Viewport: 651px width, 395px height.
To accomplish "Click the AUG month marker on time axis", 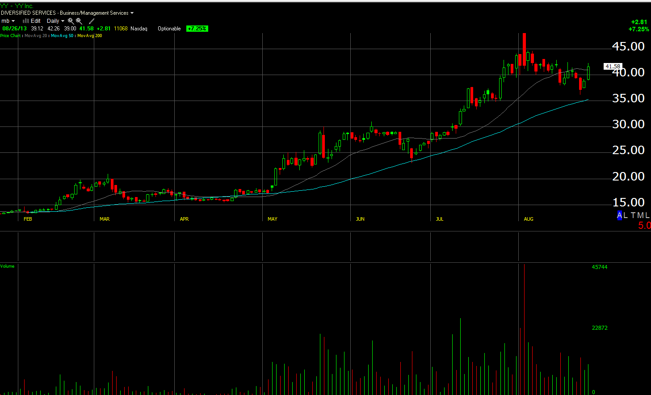I will 529,219.
